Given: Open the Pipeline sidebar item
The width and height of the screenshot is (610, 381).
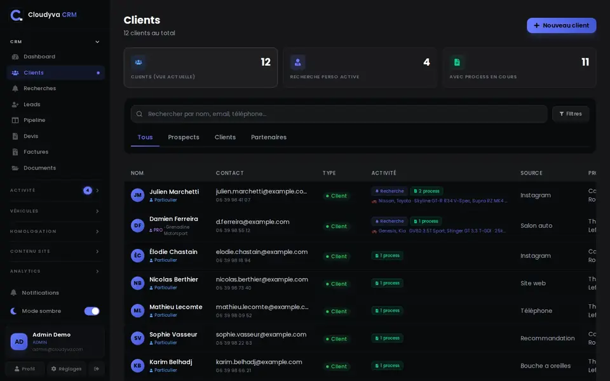Looking at the screenshot, I should point(56,120).
